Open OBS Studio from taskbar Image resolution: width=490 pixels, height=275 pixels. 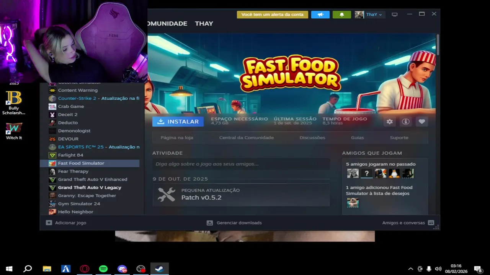click(141, 269)
